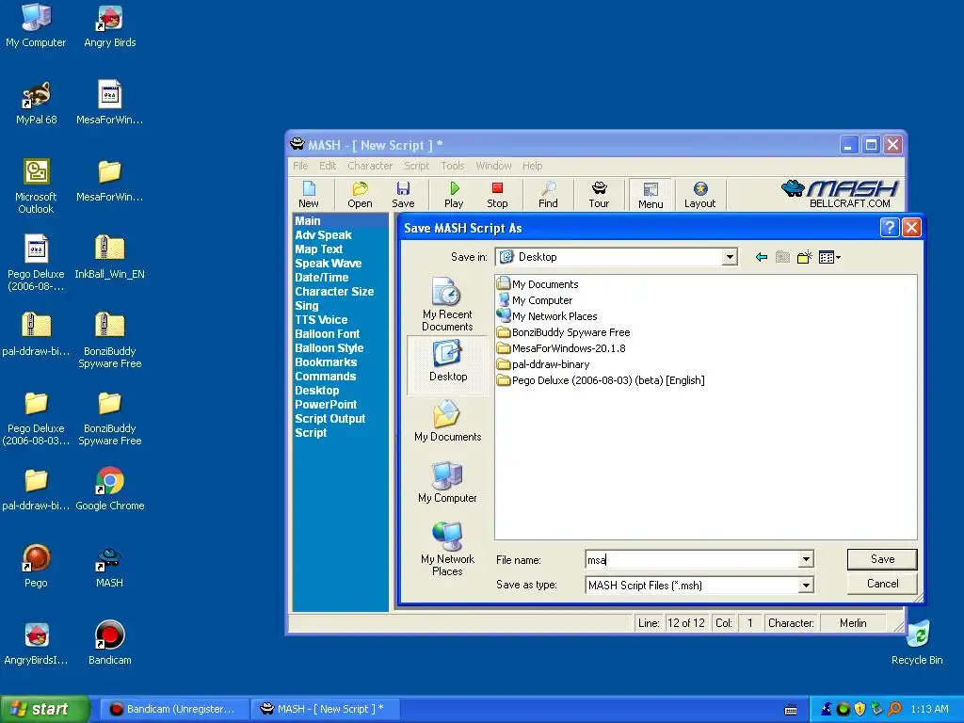Viewport: 964px width, 723px height.
Task: Open the File menu in MASH
Action: point(300,166)
